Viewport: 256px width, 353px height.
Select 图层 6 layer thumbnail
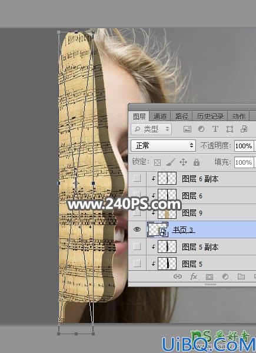coord(167,195)
